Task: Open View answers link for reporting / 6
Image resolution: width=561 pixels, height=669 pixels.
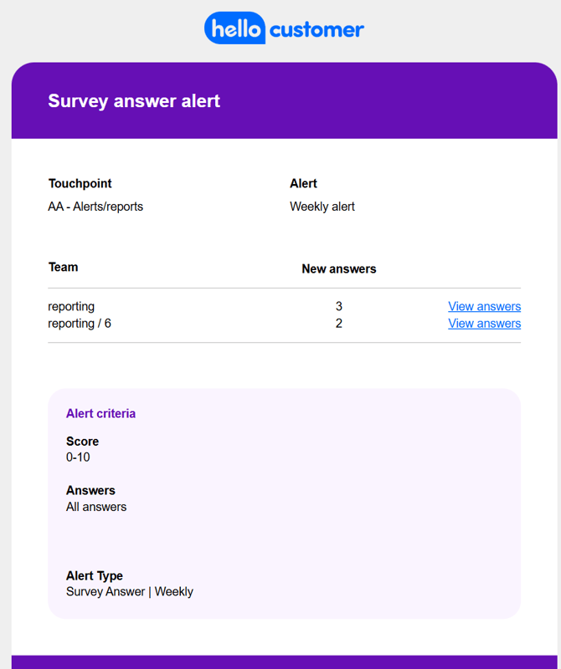Action: point(484,324)
